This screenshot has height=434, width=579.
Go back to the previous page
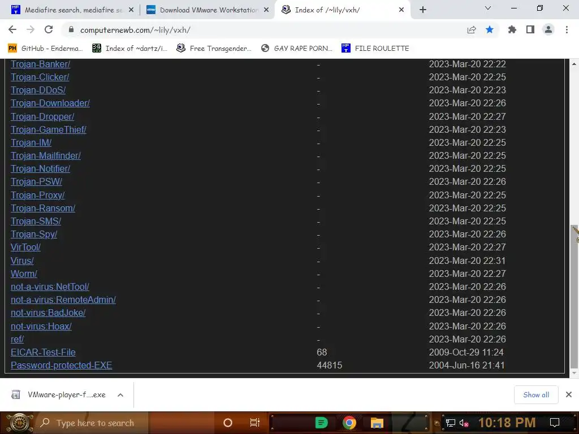point(12,29)
